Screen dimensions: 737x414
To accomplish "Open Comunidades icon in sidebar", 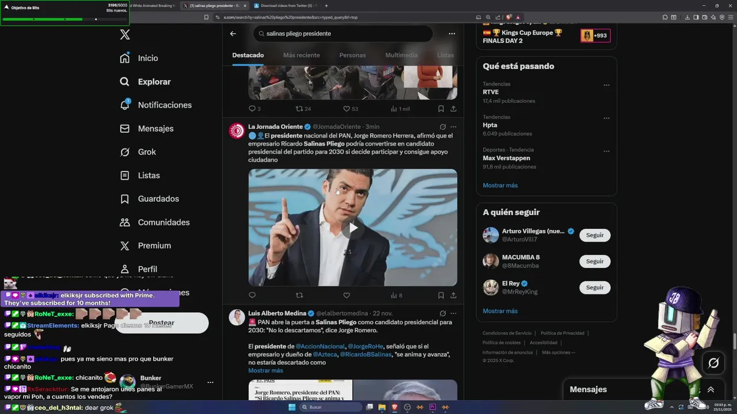I will pos(125,222).
